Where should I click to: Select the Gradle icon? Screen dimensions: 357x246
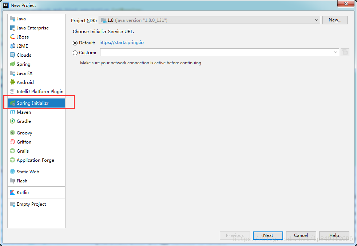[12, 121]
